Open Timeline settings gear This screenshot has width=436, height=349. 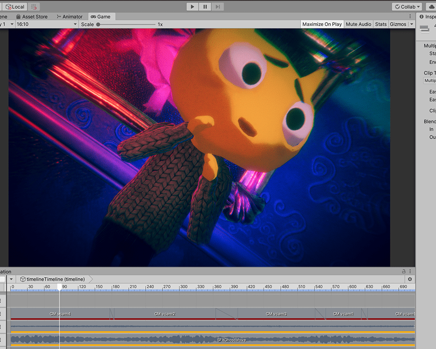click(410, 279)
